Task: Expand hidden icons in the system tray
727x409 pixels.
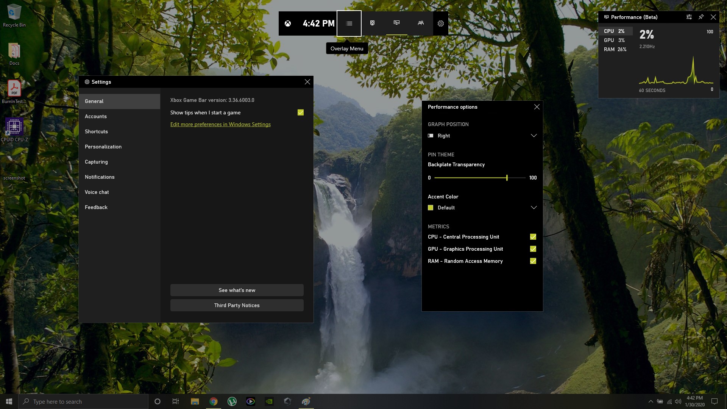Action: (x=651, y=401)
